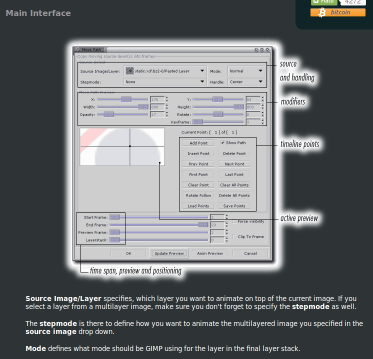Click the First Point button
Image resolution: width=373 pixels, height=359 pixels.
pos(198,174)
